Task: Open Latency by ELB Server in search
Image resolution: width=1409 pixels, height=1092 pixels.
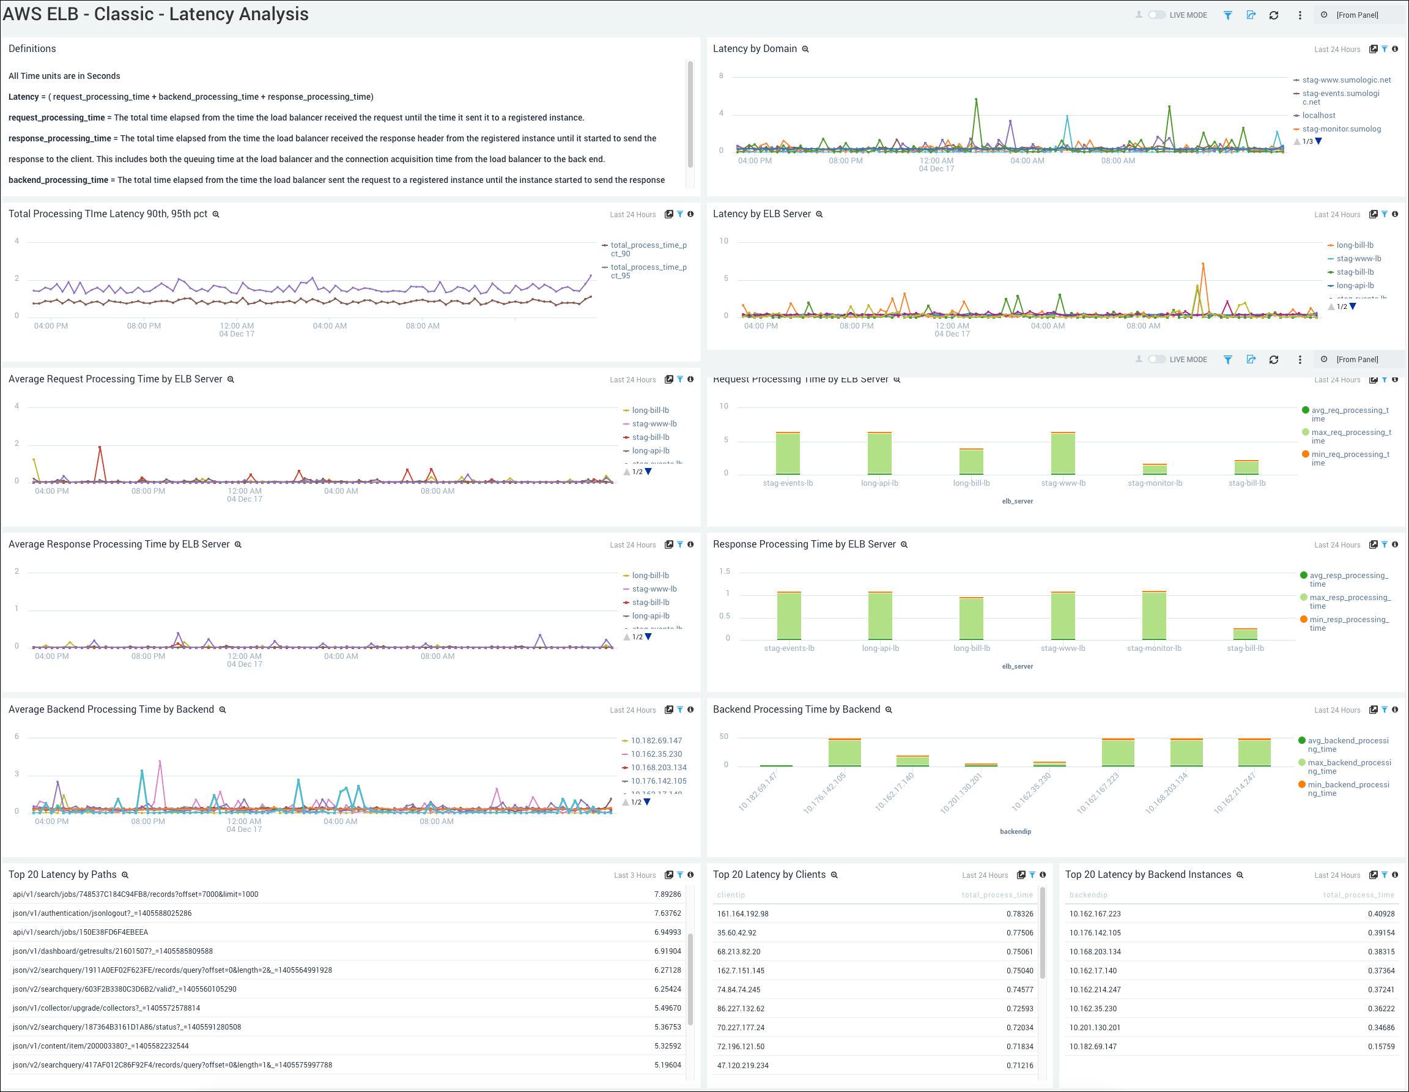Action: point(819,214)
